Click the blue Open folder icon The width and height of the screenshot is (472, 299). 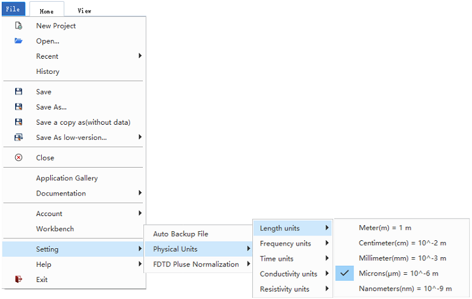(x=18, y=41)
